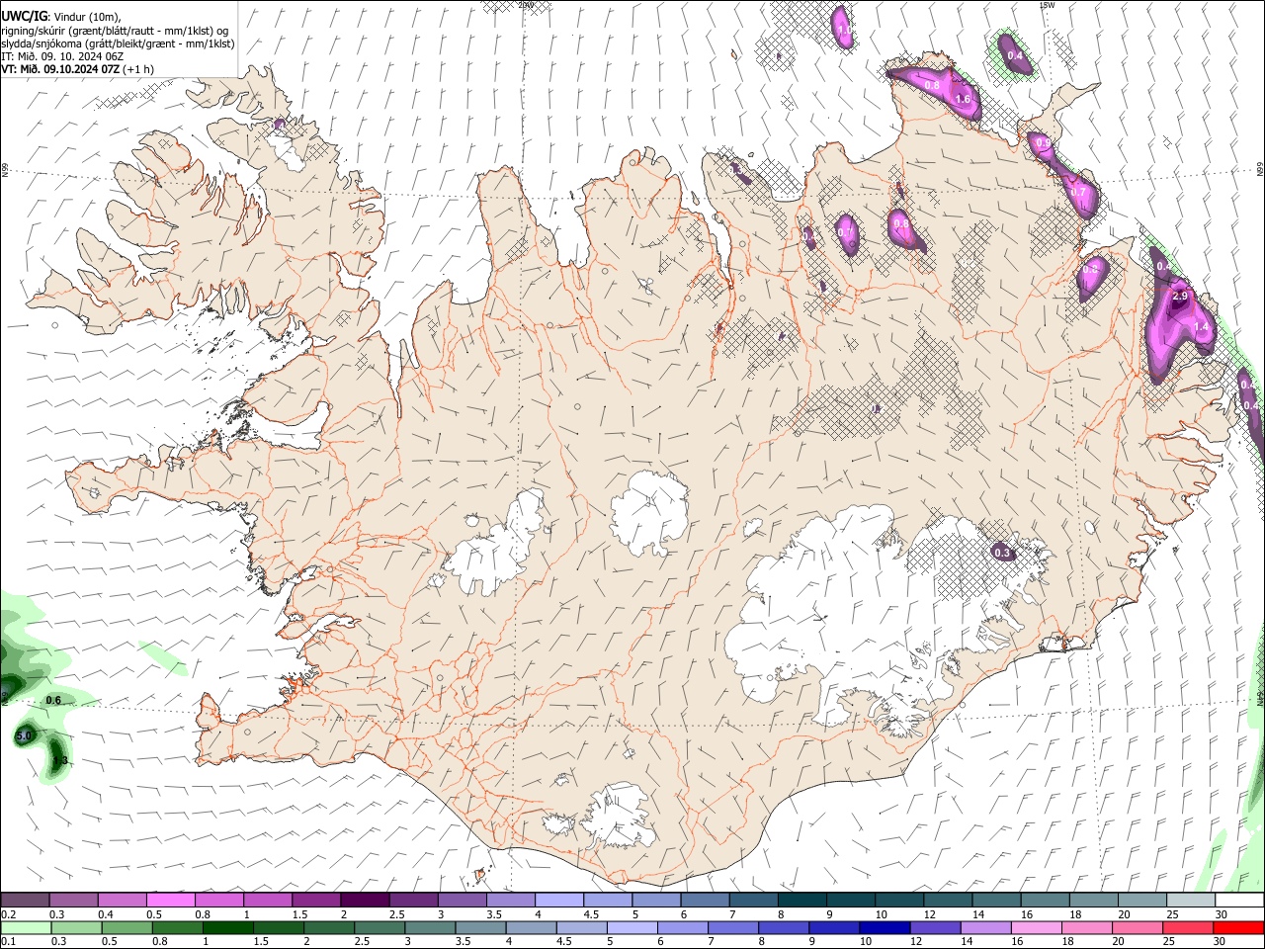The height and width of the screenshot is (949, 1265).
Task: Click the red rain-scale swatch labeled 25
Action: [x=1188, y=927]
